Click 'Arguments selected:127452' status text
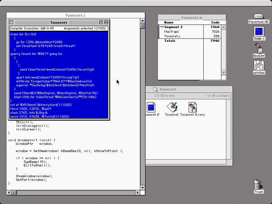This screenshot has height=204, width=272. tap(85, 28)
